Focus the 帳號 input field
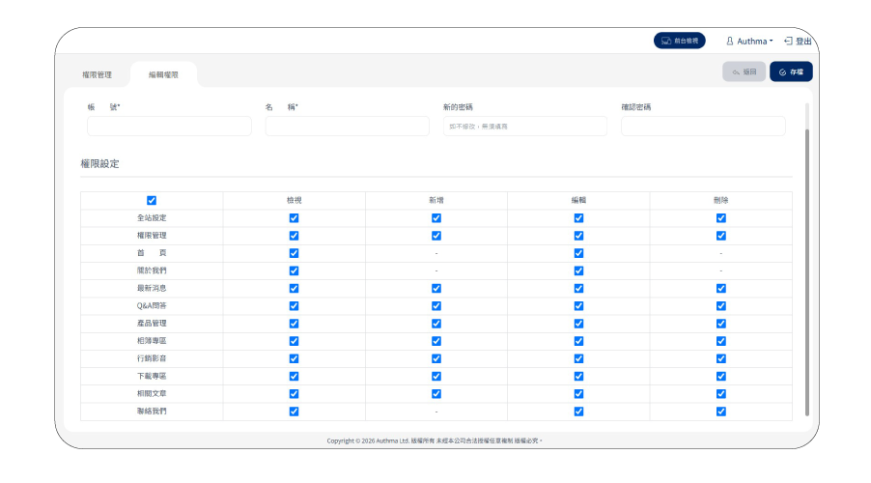The image size is (871, 483). pos(169,127)
